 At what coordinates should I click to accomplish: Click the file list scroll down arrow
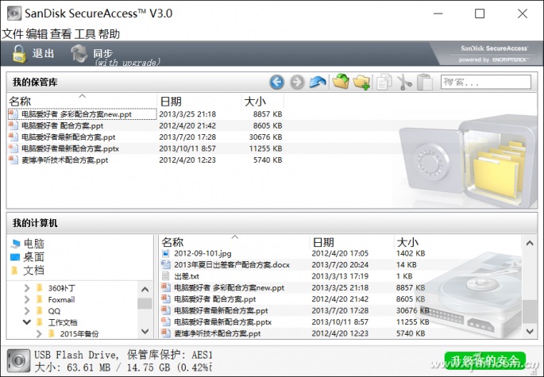pyautogui.click(x=530, y=331)
